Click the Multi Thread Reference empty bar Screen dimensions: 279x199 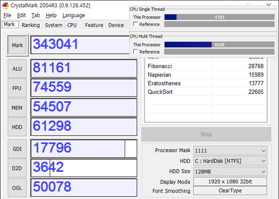(219, 51)
